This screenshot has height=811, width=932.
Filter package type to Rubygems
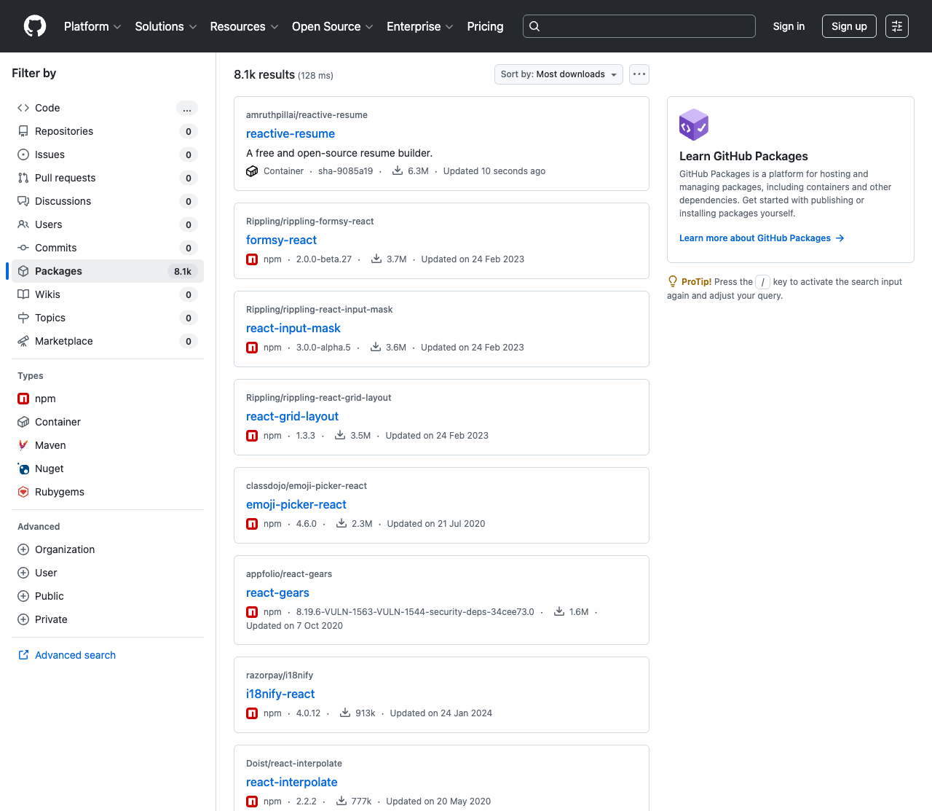(x=108, y=492)
